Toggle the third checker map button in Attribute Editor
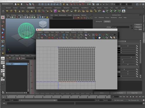 137,50
